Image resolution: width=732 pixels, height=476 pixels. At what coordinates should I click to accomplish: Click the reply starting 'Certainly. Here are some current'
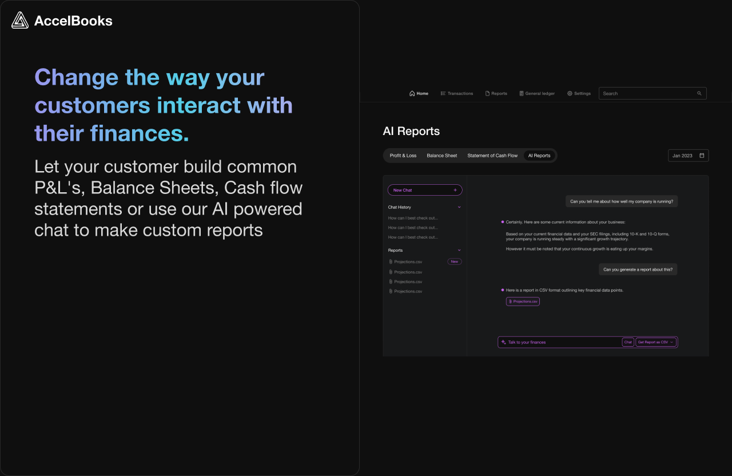[x=566, y=222]
